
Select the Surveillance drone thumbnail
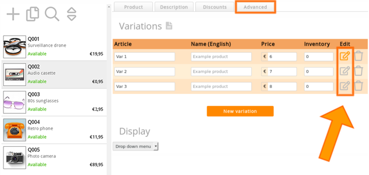point(14,47)
